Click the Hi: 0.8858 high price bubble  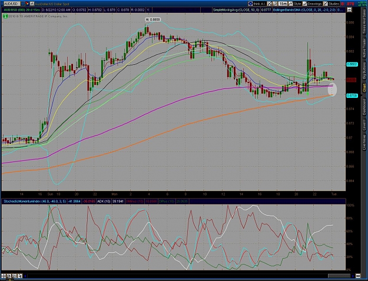click(152, 19)
